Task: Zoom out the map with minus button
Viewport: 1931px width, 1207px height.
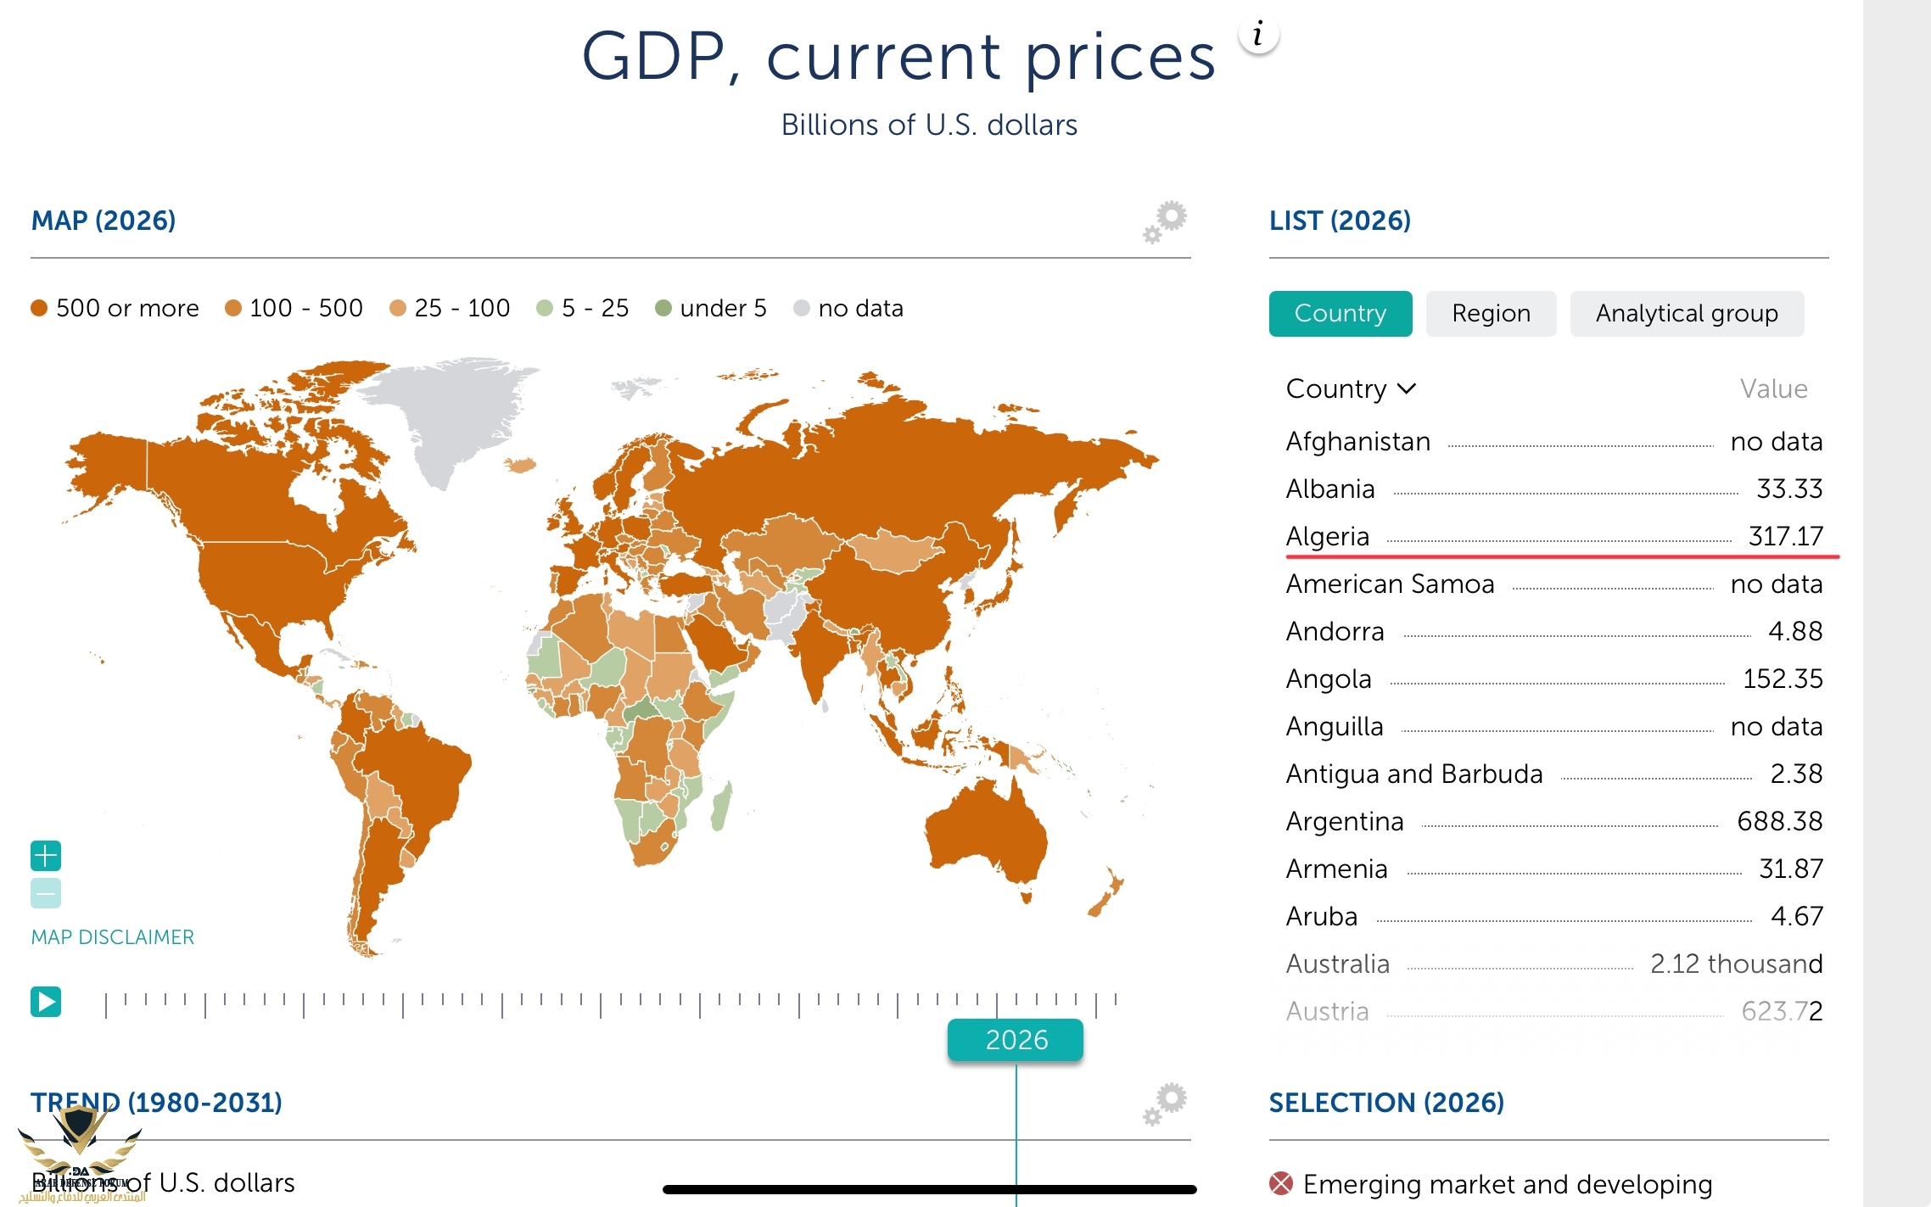Action: tap(46, 893)
